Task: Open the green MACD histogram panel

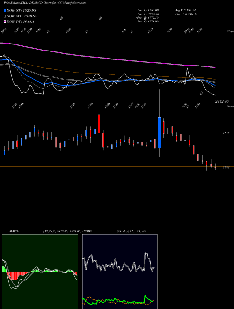Action: coord(40,272)
